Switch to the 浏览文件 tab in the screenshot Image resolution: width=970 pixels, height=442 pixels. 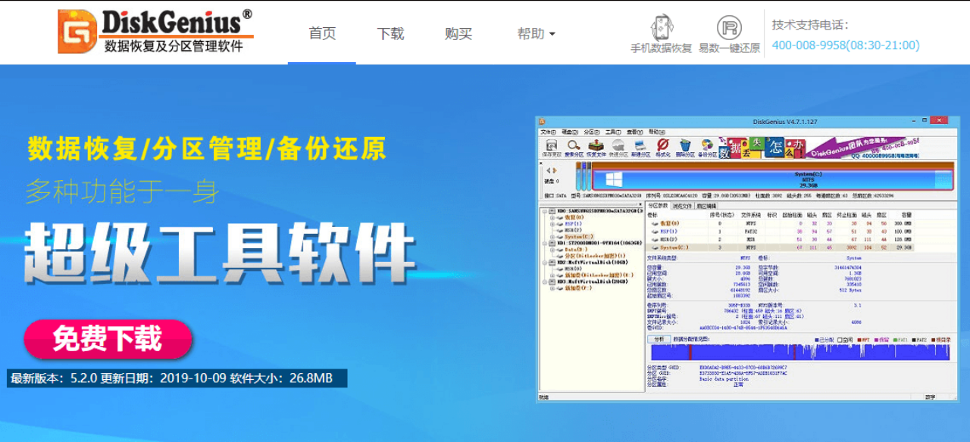683,205
